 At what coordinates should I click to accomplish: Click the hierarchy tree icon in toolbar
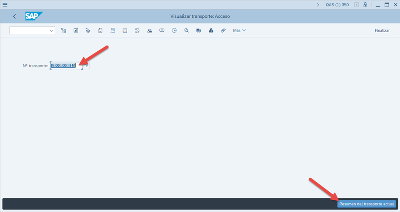(63, 31)
